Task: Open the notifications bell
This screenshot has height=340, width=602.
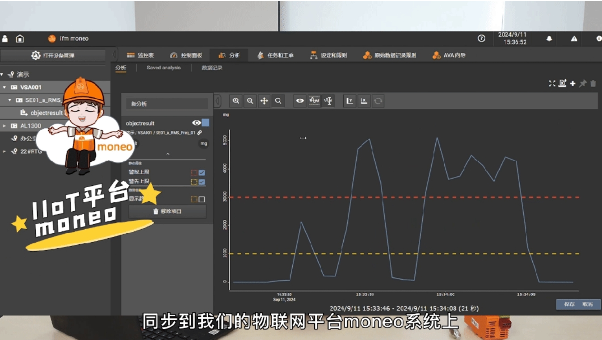Action: pos(549,38)
